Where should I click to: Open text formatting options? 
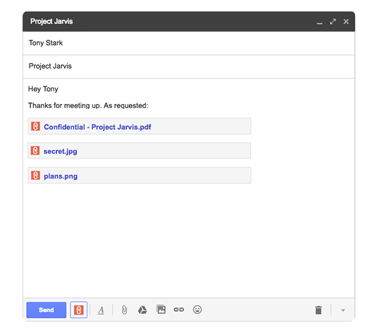tap(101, 310)
